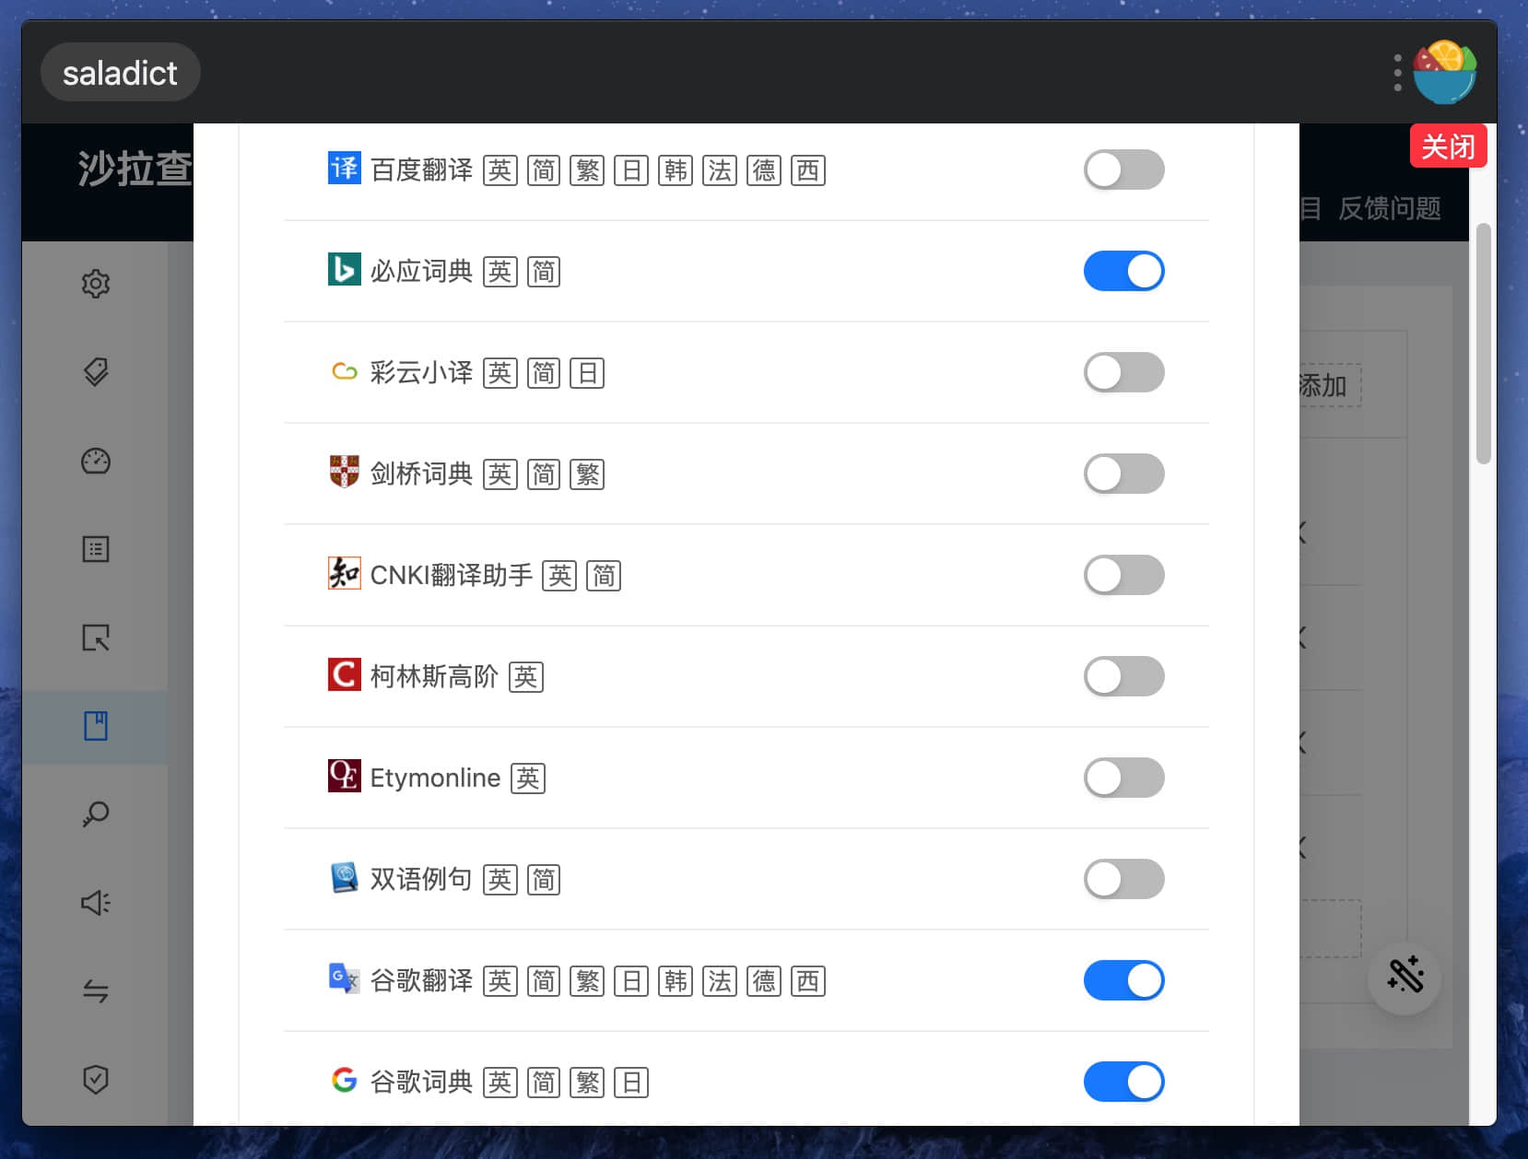
Task: Enable the 双语例句 switch
Action: coord(1123,879)
